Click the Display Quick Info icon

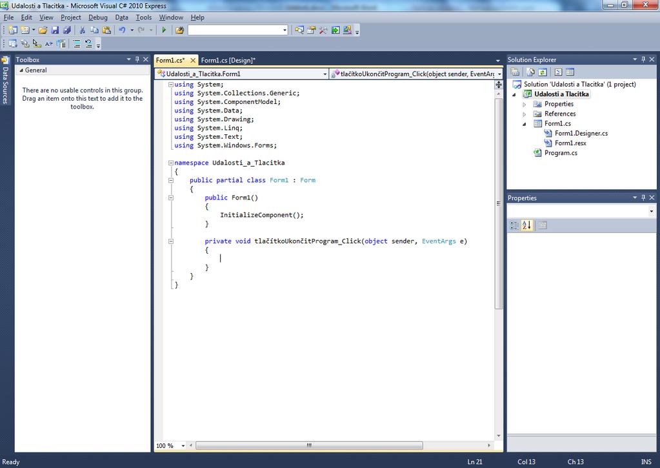pyautogui.click(x=37, y=43)
